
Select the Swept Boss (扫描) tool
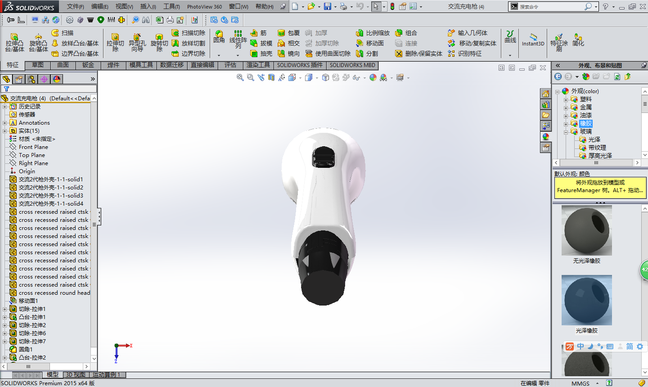[x=63, y=33]
